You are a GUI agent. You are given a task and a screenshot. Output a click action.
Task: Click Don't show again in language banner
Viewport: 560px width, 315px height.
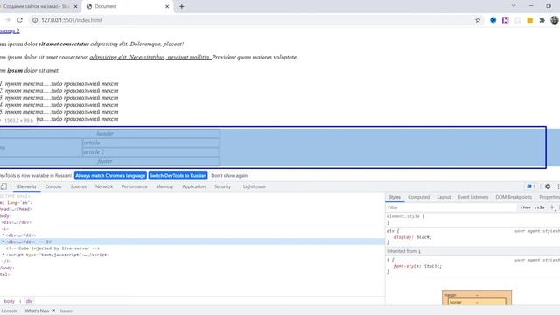pos(229,175)
